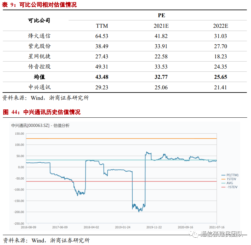Image resolution: width=251 pixels, height=245 pixels.
Task: Toggle the -1STDV legend entry
Action: point(229,187)
